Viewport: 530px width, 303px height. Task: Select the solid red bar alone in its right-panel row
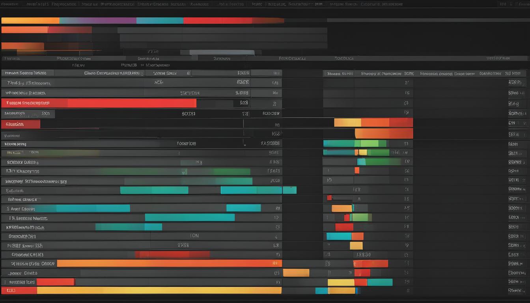(x=344, y=227)
